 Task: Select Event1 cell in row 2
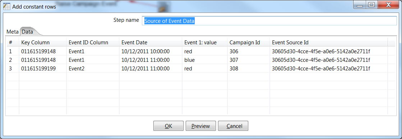click(x=93, y=60)
